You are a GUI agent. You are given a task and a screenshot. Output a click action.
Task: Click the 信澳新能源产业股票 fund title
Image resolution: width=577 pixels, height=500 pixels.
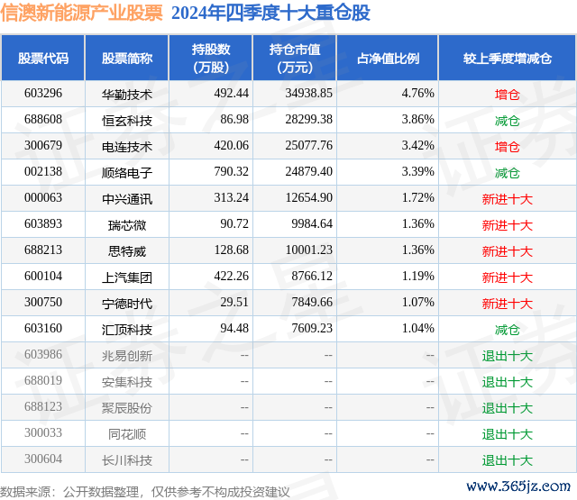(81, 14)
